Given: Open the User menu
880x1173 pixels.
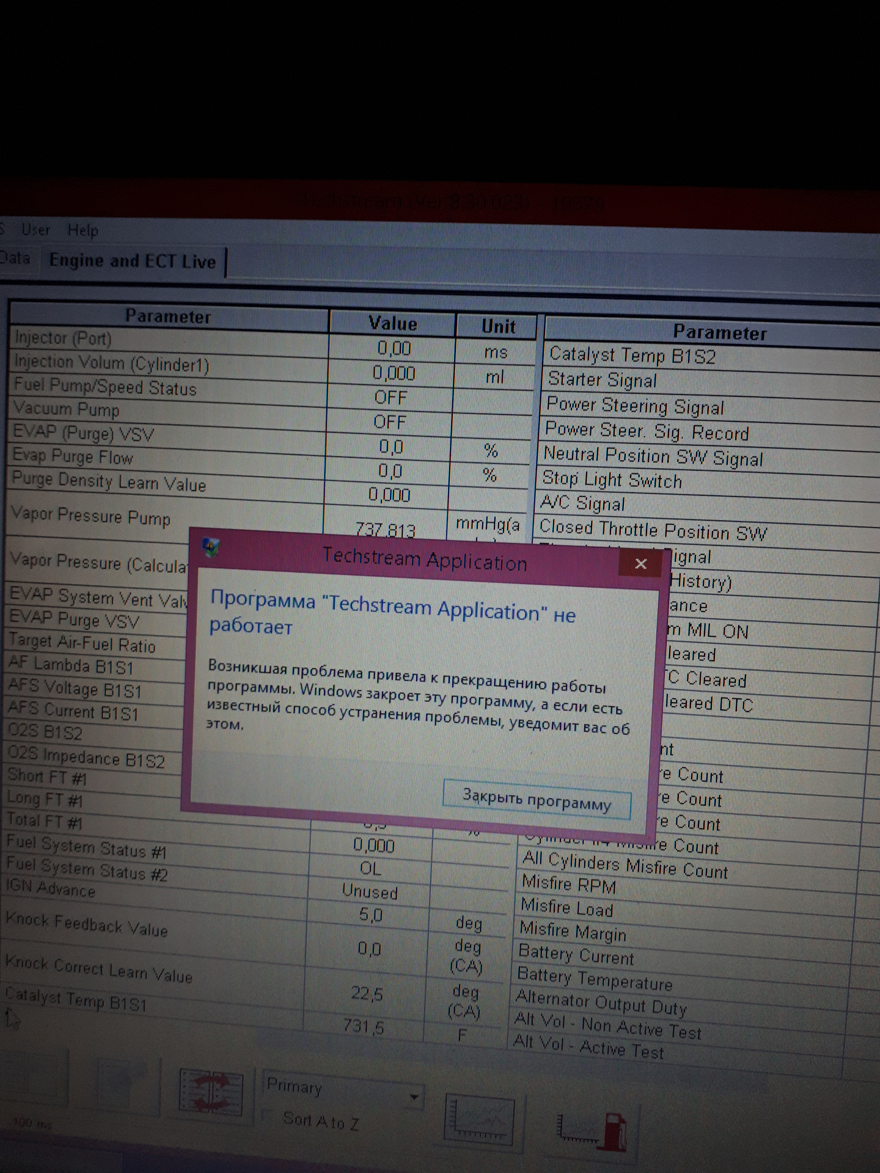Looking at the screenshot, I should tap(35, 230).
